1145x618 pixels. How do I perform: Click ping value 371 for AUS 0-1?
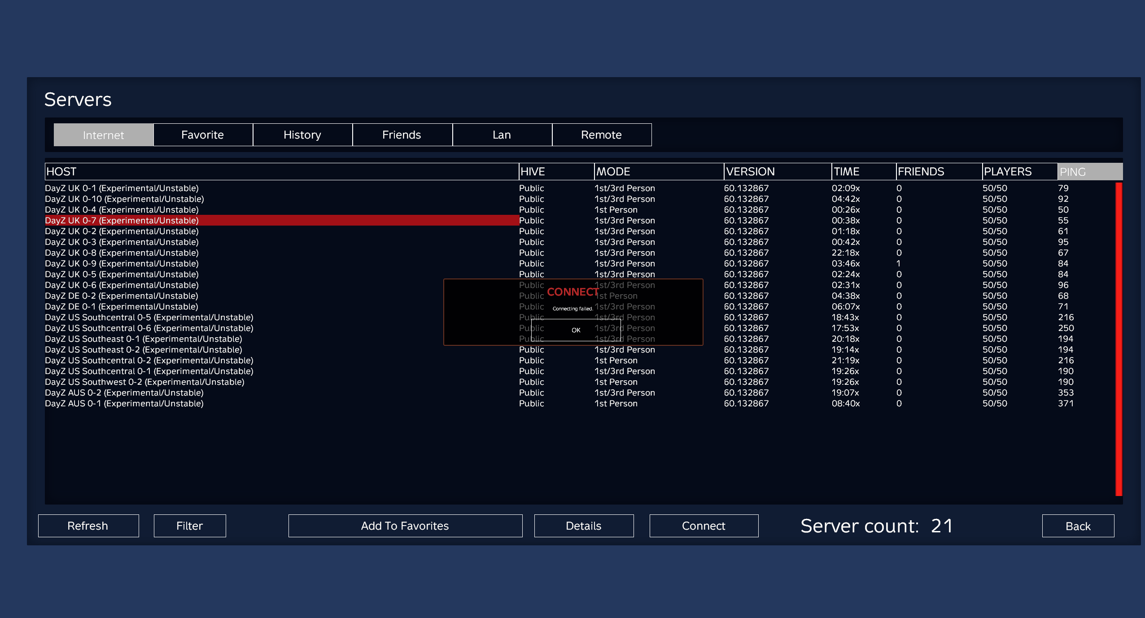(x=1066, y=404)
